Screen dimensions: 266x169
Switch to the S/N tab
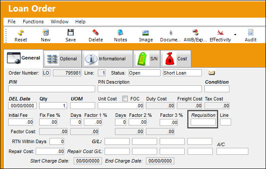pyautogui.click(x=147, y=59)
